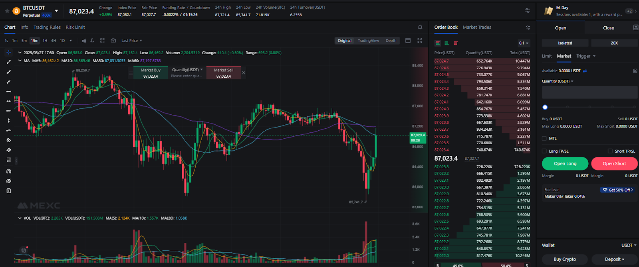Toggle the MTL checkbox
639x267 pixels.
544,138
